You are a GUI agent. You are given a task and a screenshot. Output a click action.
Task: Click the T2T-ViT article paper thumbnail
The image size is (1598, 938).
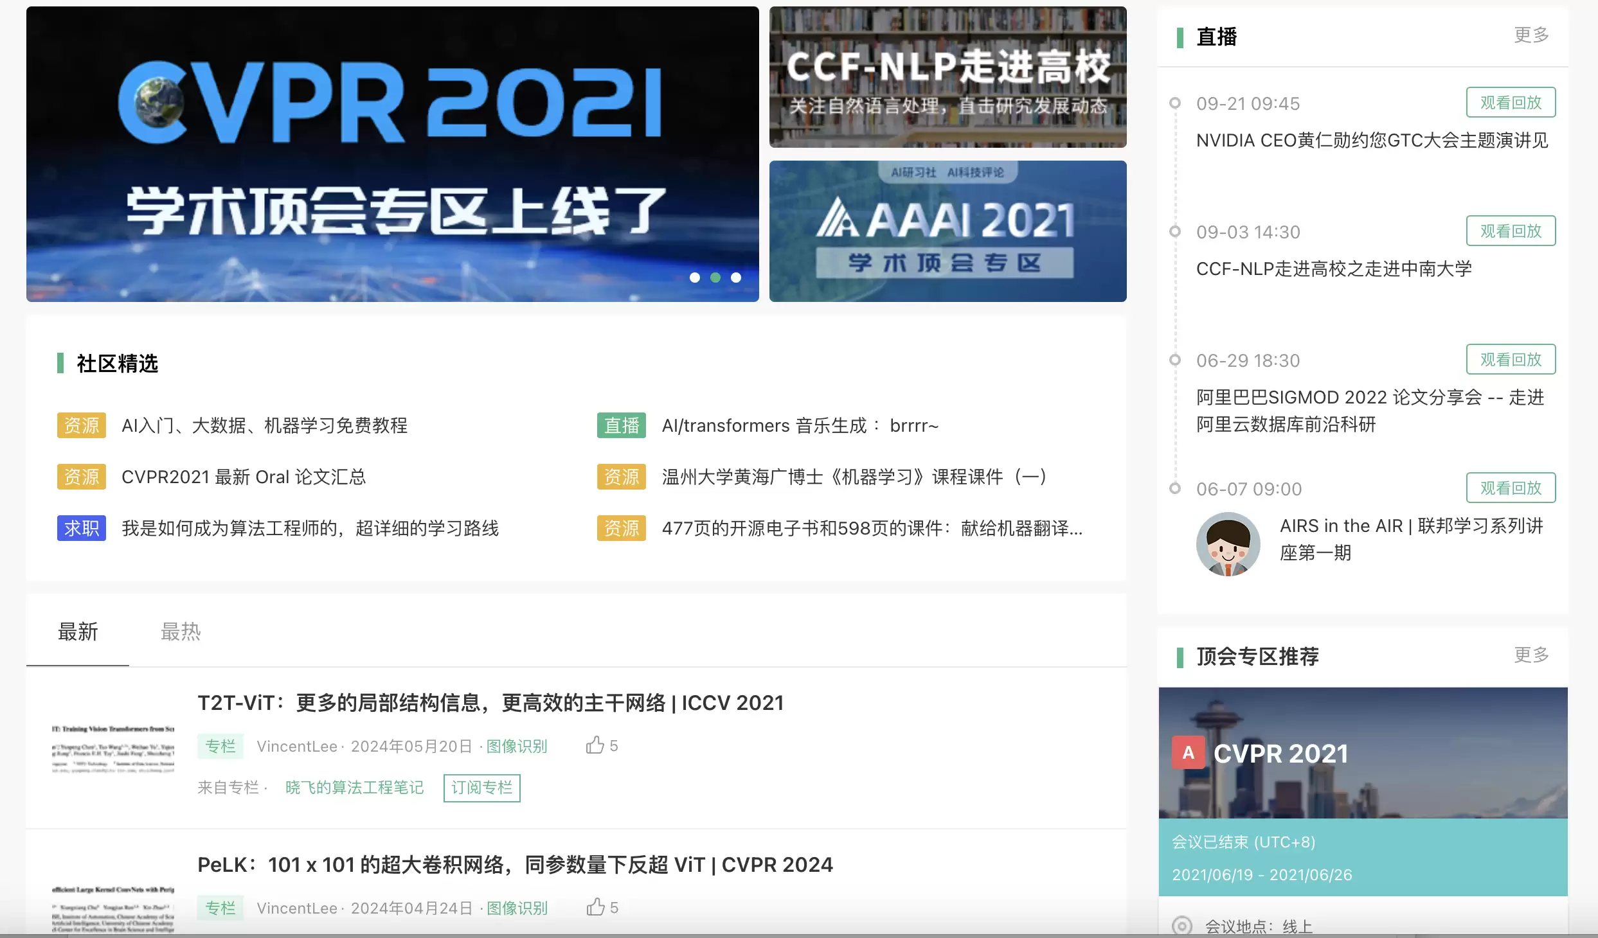pyautogui.click(x=113, y=749)
